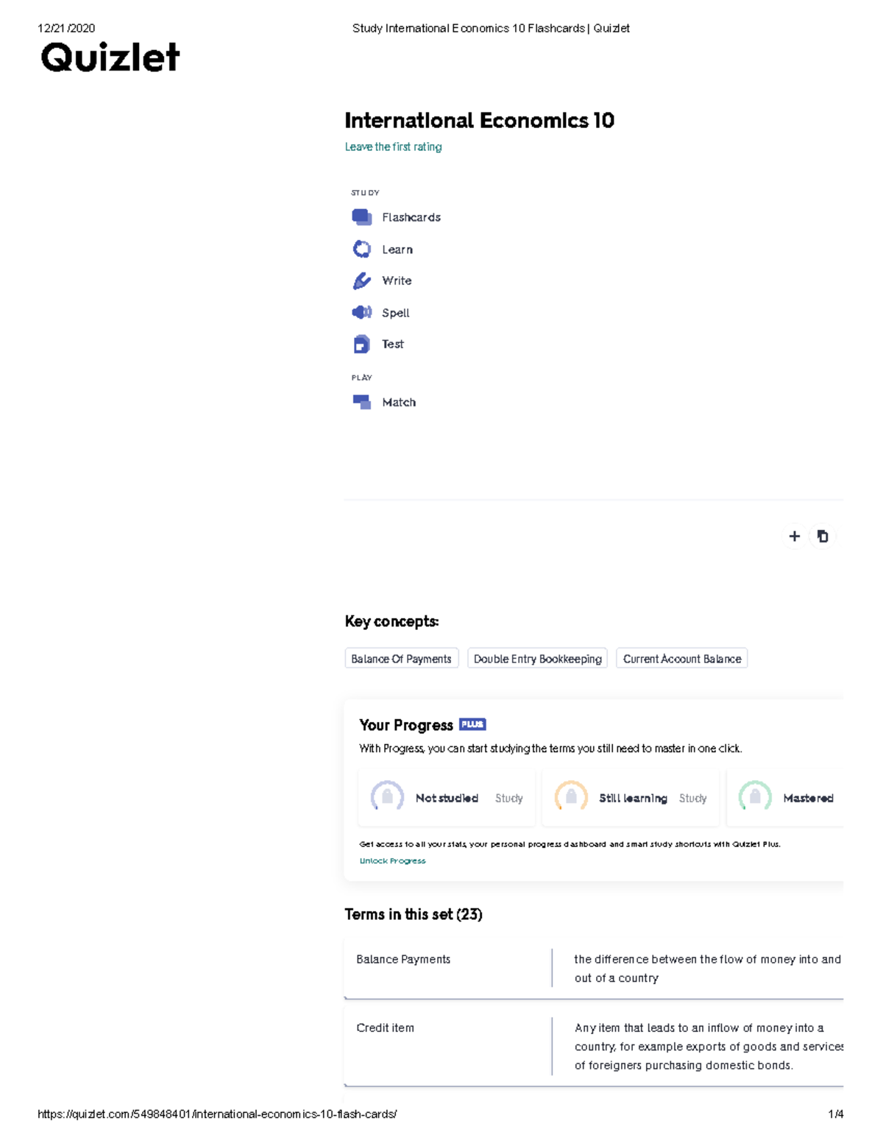
Task: Click the Credit item term
Action: (x=385, y=1027)
